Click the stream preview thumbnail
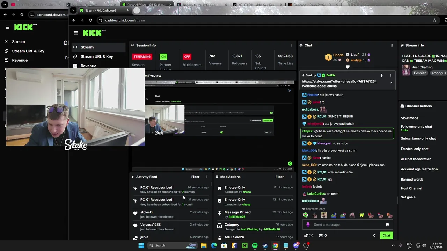This screenshot has width=447, height=251. coord(213,126)
